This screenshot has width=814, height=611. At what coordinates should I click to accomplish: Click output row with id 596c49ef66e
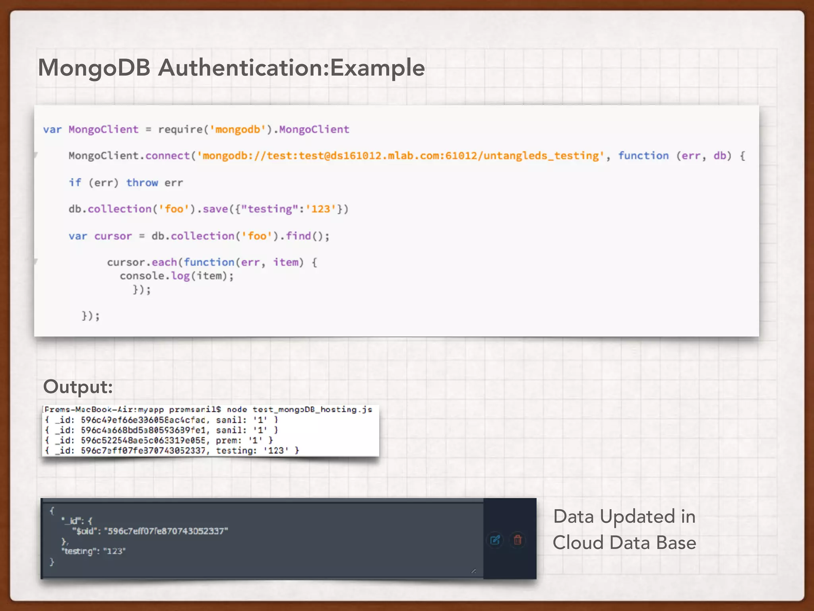point(161,420)
